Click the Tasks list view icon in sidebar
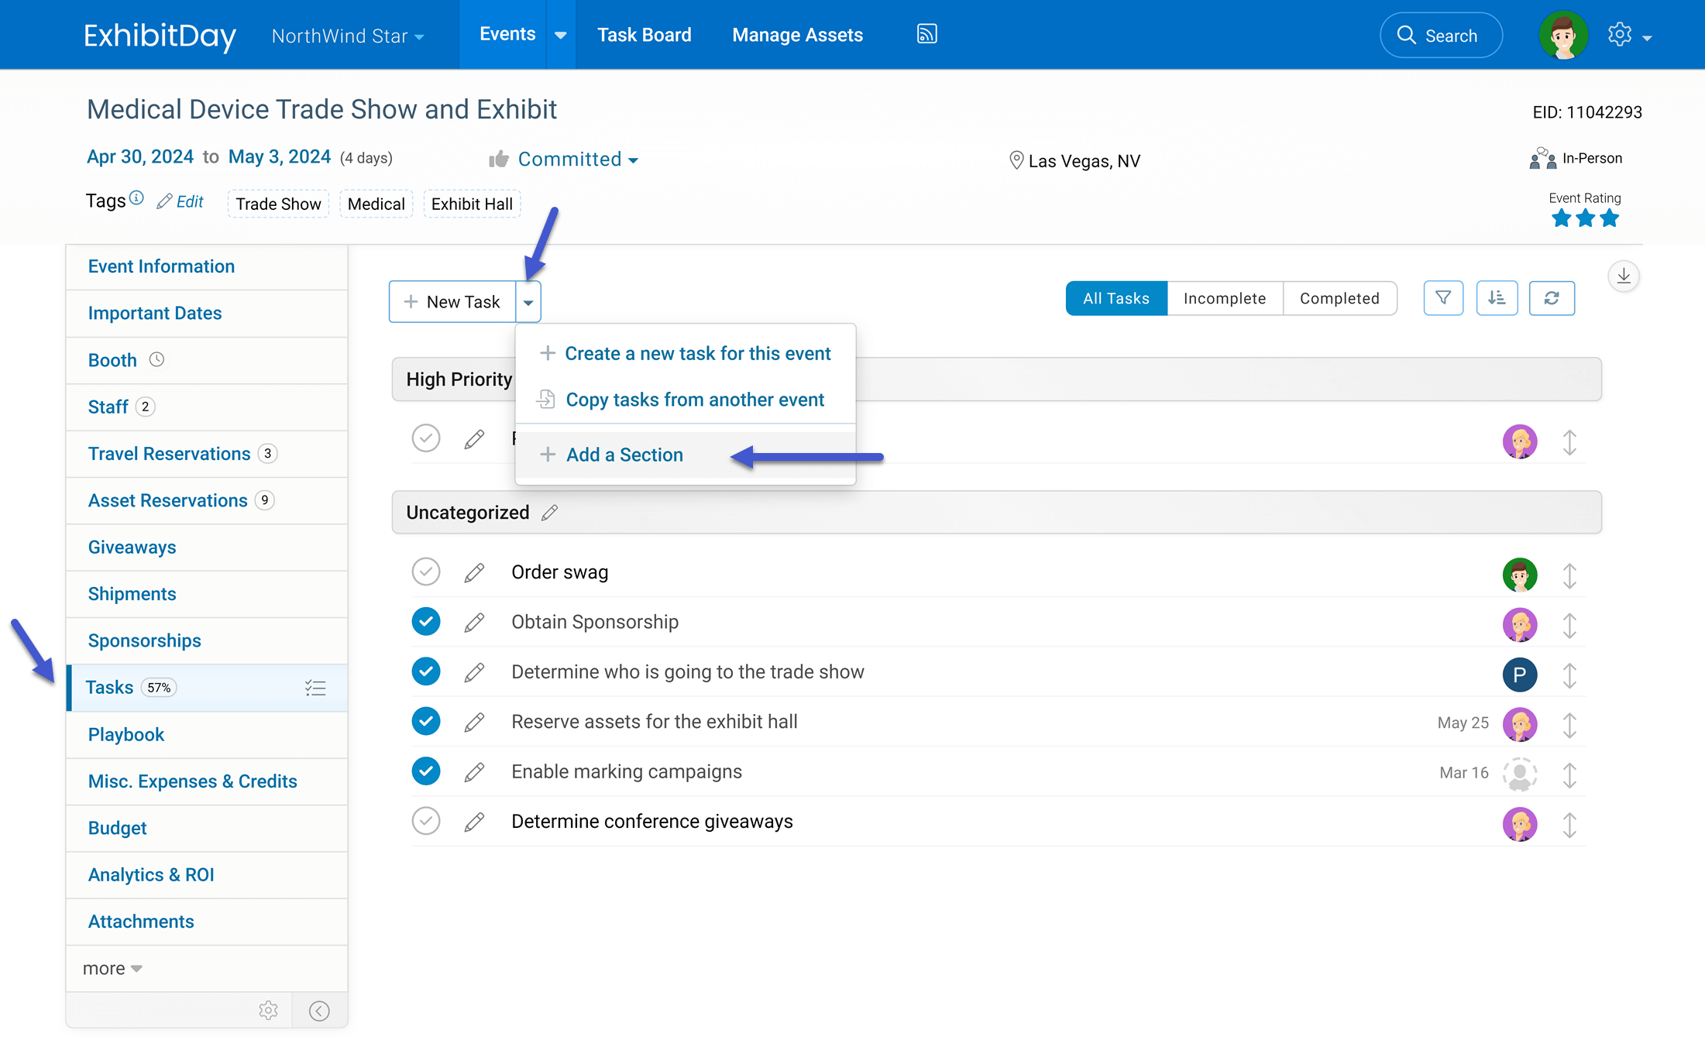This screenshot has height=1054, width=1705. (315, 688)
